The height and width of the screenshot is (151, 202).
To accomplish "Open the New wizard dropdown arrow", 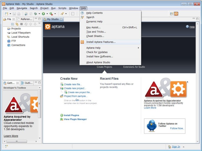I will tap(10, 14).
